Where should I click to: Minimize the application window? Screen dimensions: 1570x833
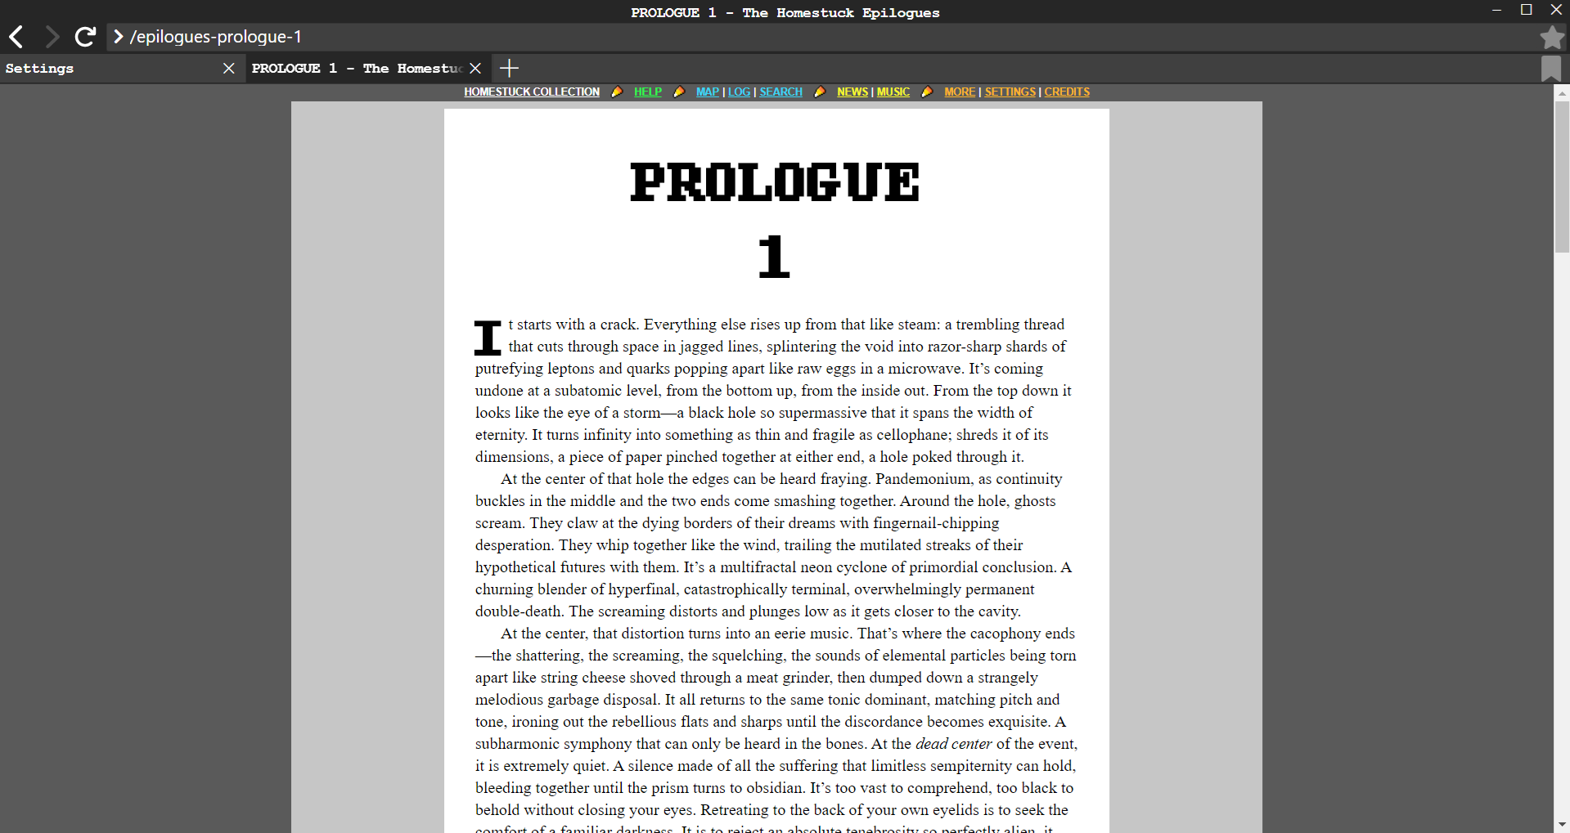pos(1496,10)
